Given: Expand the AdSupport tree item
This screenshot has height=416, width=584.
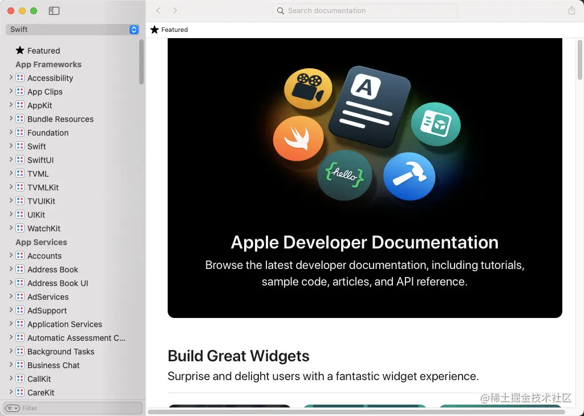Looking at the screenshot, I should tap(11, 310).
